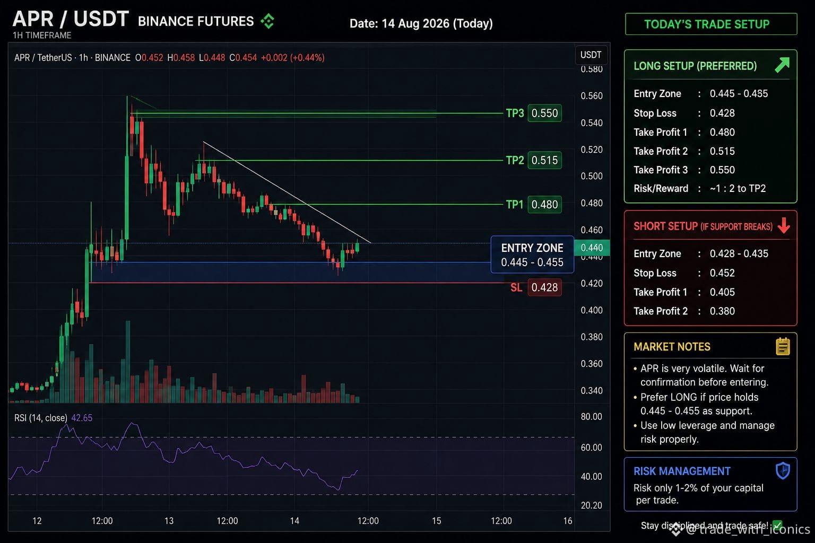Click the yellow notepad icon in Market Notes
Screen dimensions: 815x543
point(783,346)
